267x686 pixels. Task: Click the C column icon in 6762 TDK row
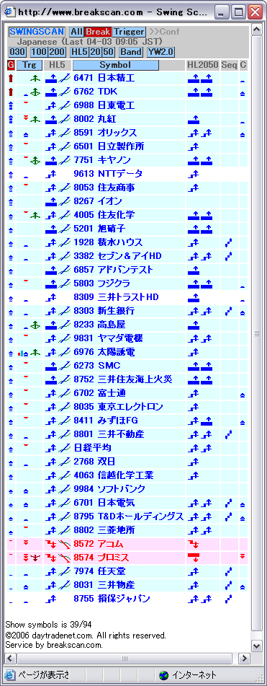[243, 94]
